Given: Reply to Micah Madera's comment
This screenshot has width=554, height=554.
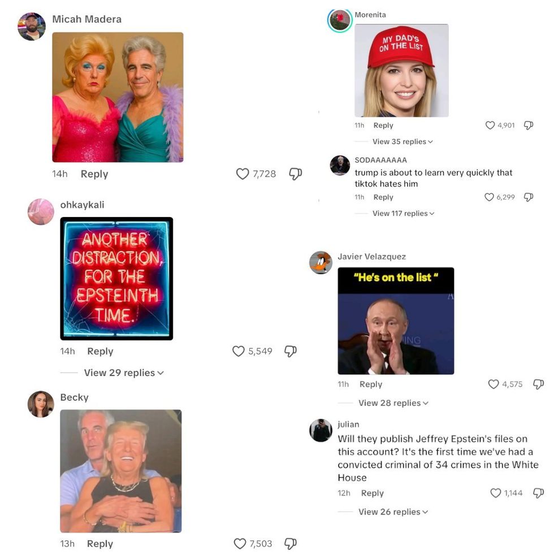Looking at the screenshot, I should 94,174.
